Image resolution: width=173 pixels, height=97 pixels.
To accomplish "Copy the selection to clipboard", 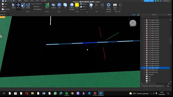I will click(5, 4).
